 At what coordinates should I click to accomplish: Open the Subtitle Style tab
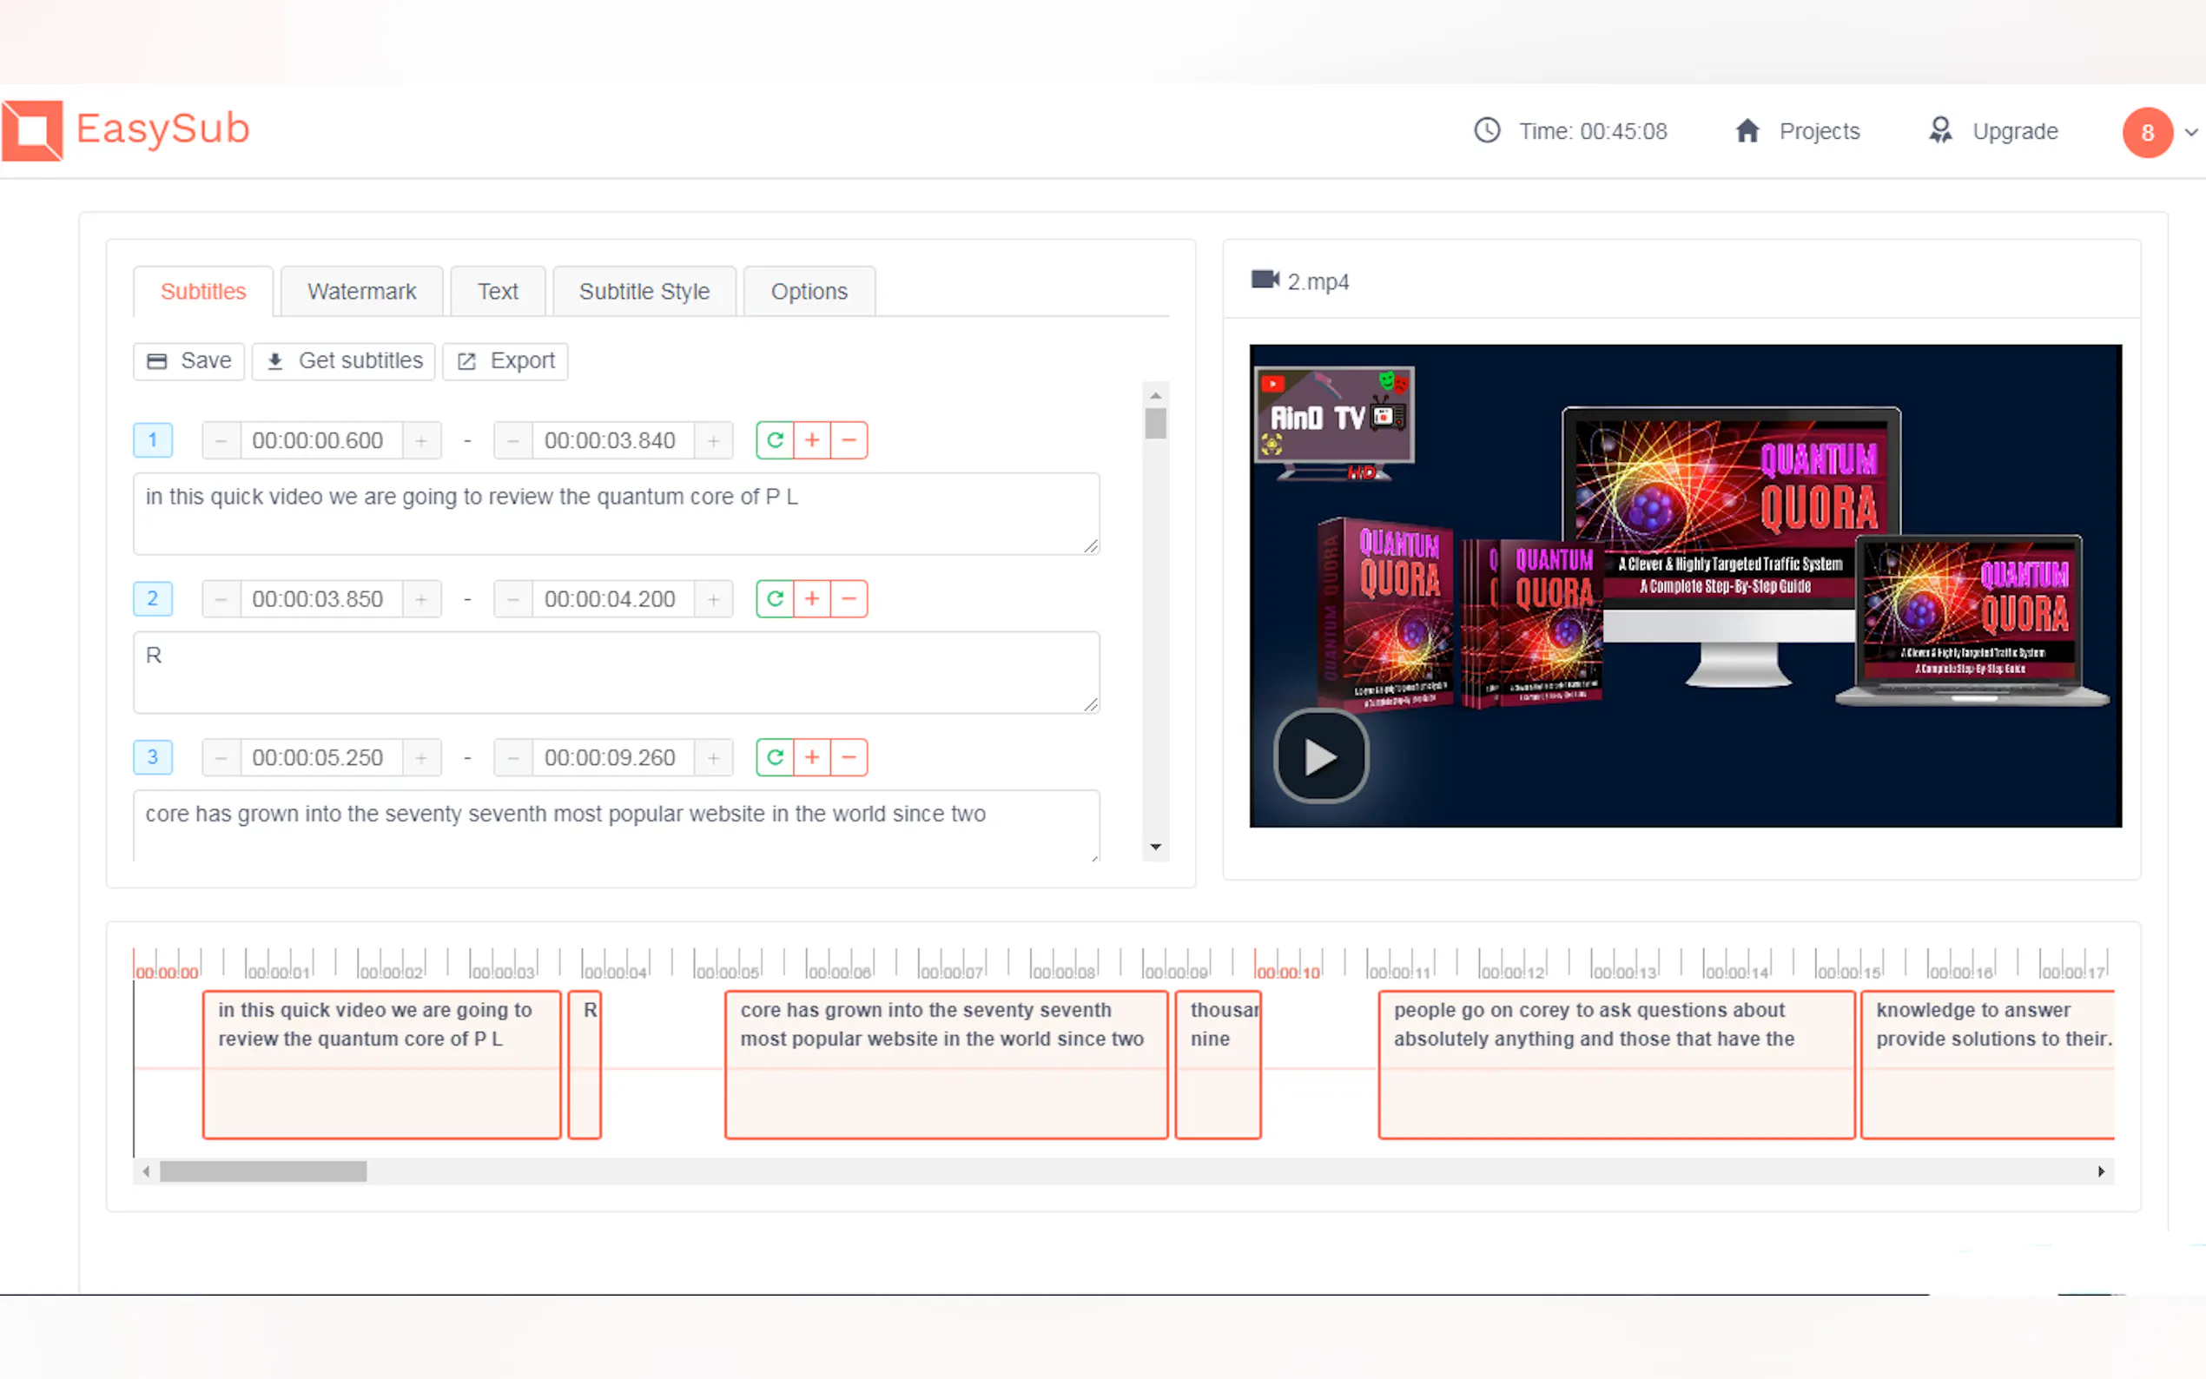tap(644, 292)
